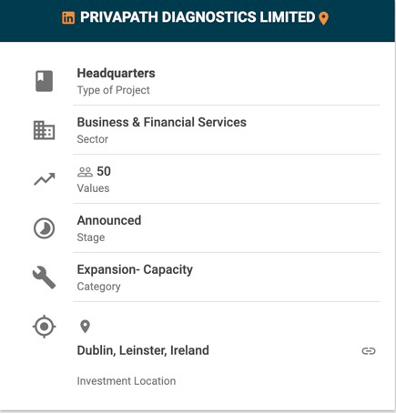Image resolution: width=396 pixels, height=414 pixels.
Task: Click the orange map pin in the header
Action: pos(324,18)
